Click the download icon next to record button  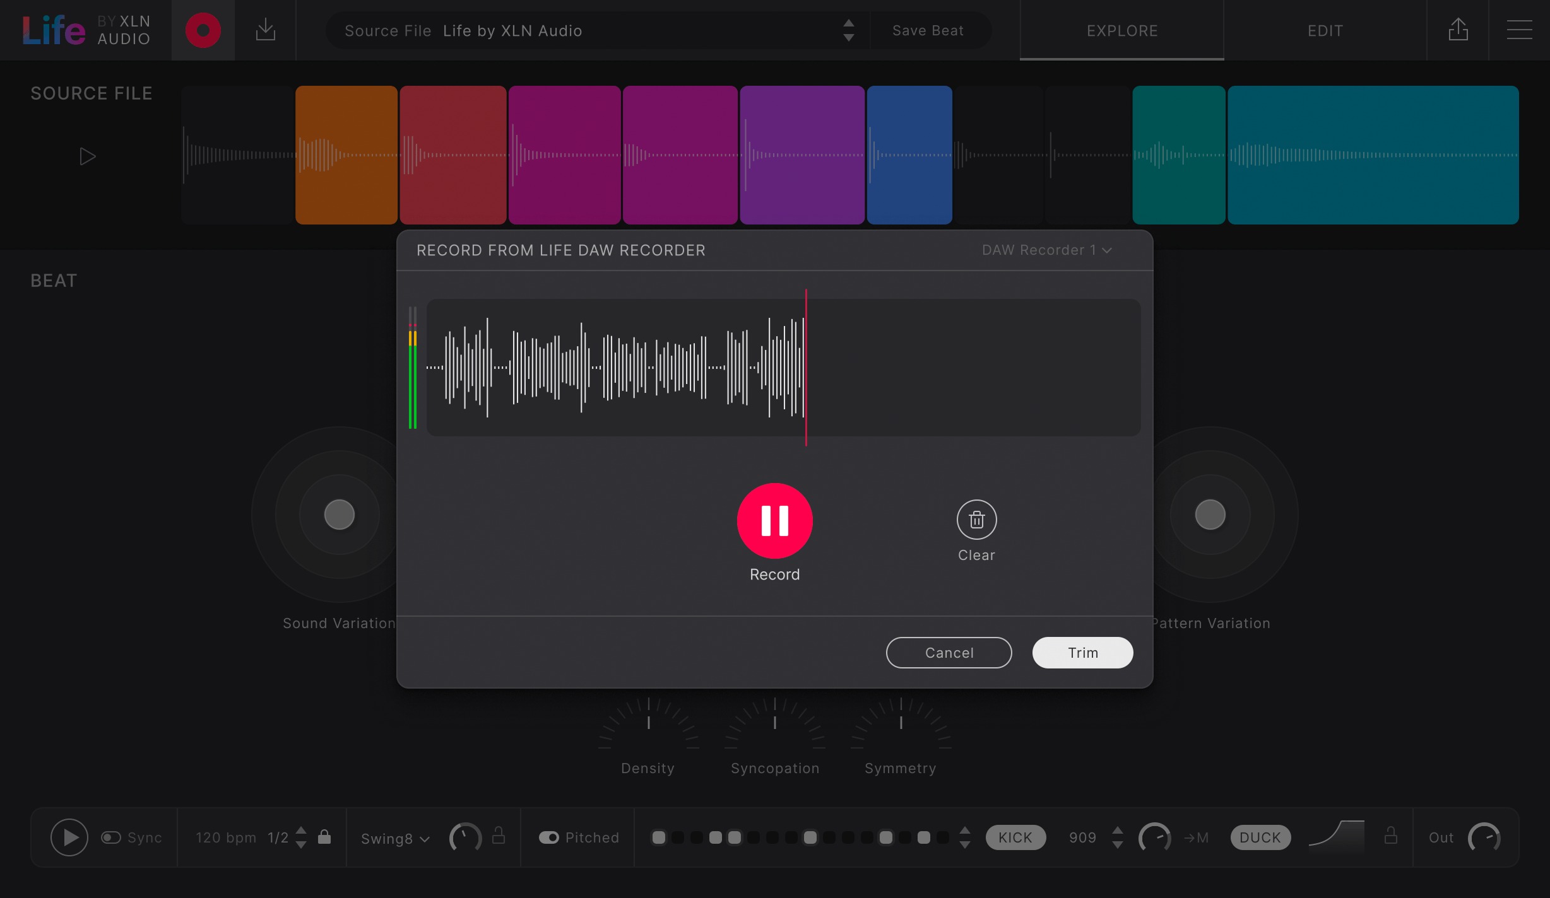(265, 30)
